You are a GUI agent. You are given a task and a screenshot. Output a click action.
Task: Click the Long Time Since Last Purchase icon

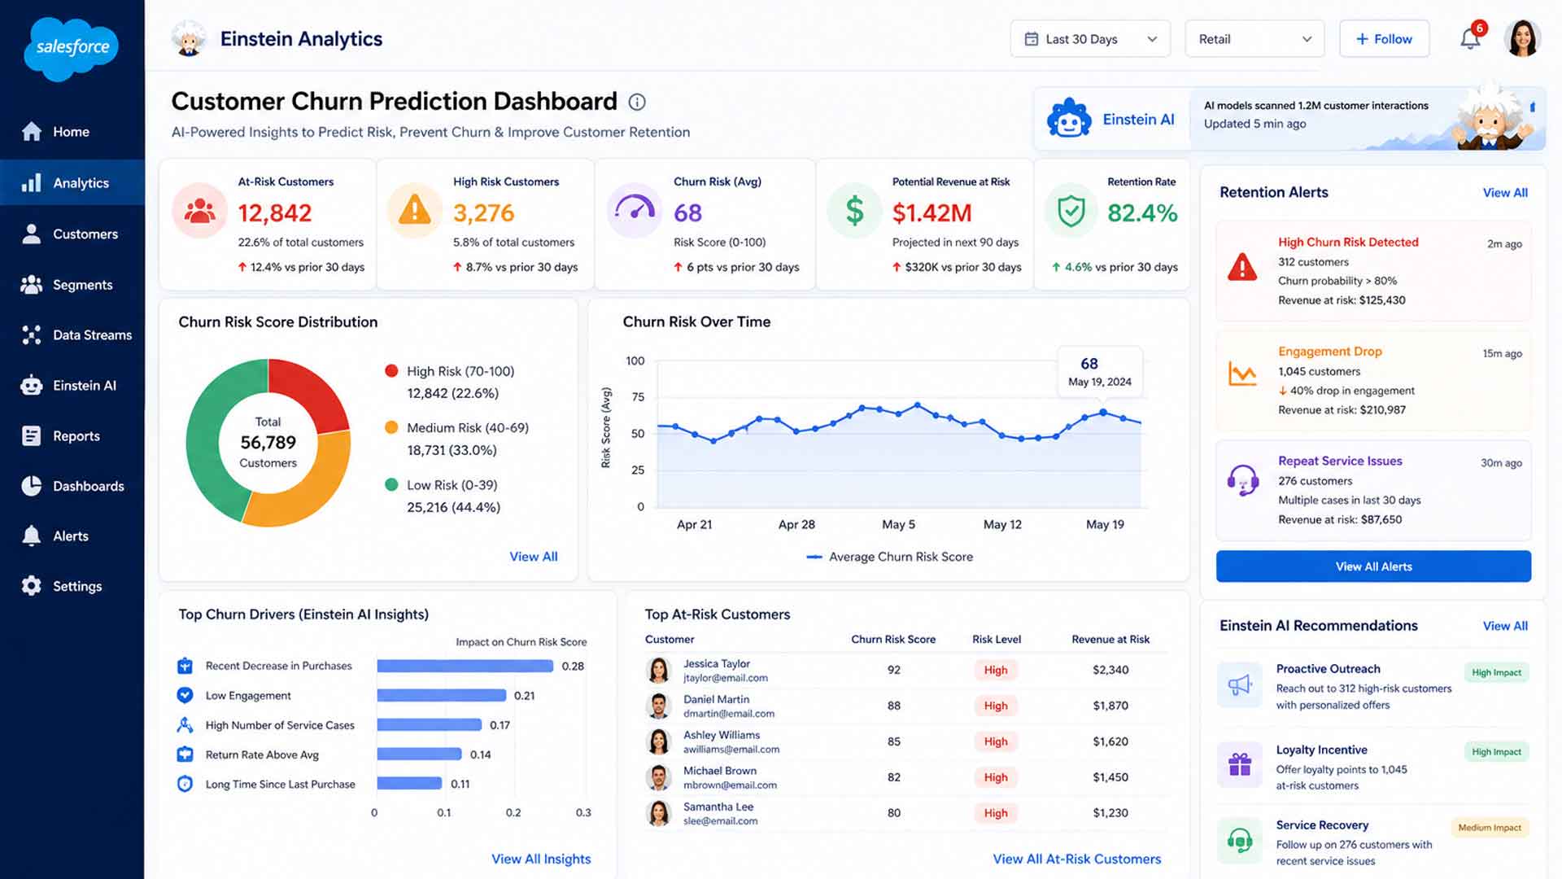[185, 784]
